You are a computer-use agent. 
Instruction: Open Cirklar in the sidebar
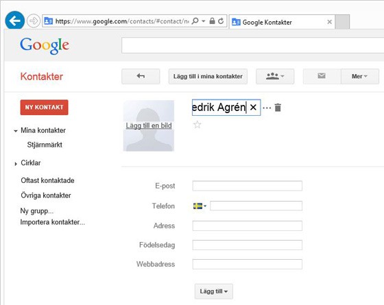point(31,163)
